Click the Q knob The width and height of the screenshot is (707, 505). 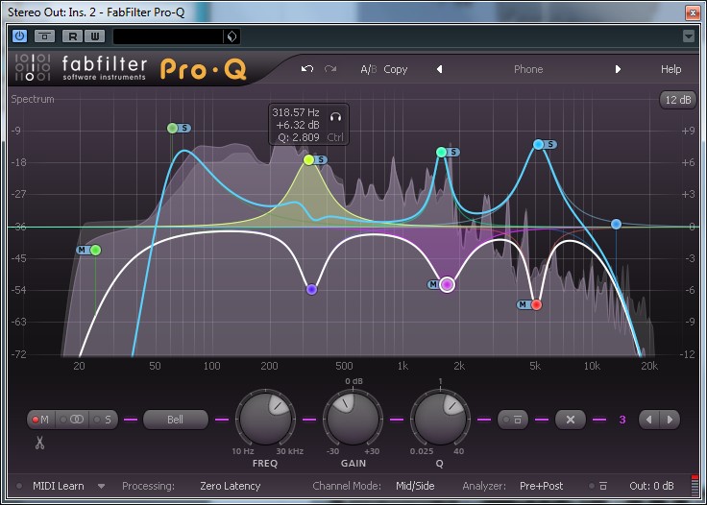point(440,419)
